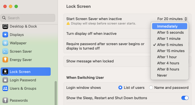Choose Immediately from the dropdown menu
This screenshot has height=105, width=195.
click(x=169, y=26)
